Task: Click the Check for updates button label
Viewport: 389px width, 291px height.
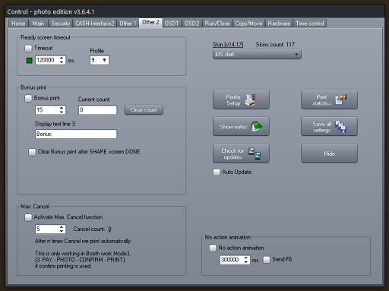Action: pos(232,153)
